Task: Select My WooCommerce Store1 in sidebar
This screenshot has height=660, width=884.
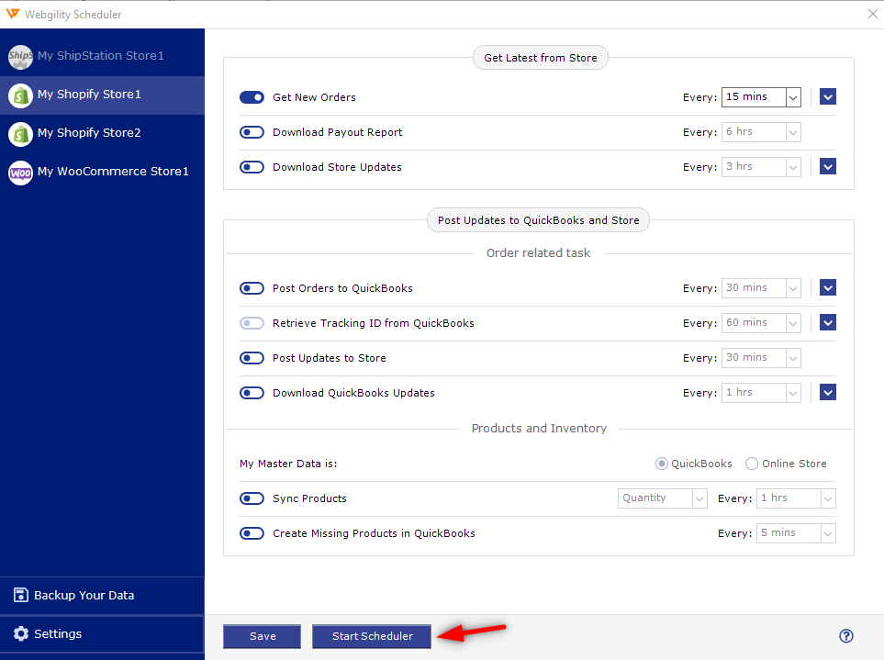Action: pyautogui.click(x=102, y=172)
